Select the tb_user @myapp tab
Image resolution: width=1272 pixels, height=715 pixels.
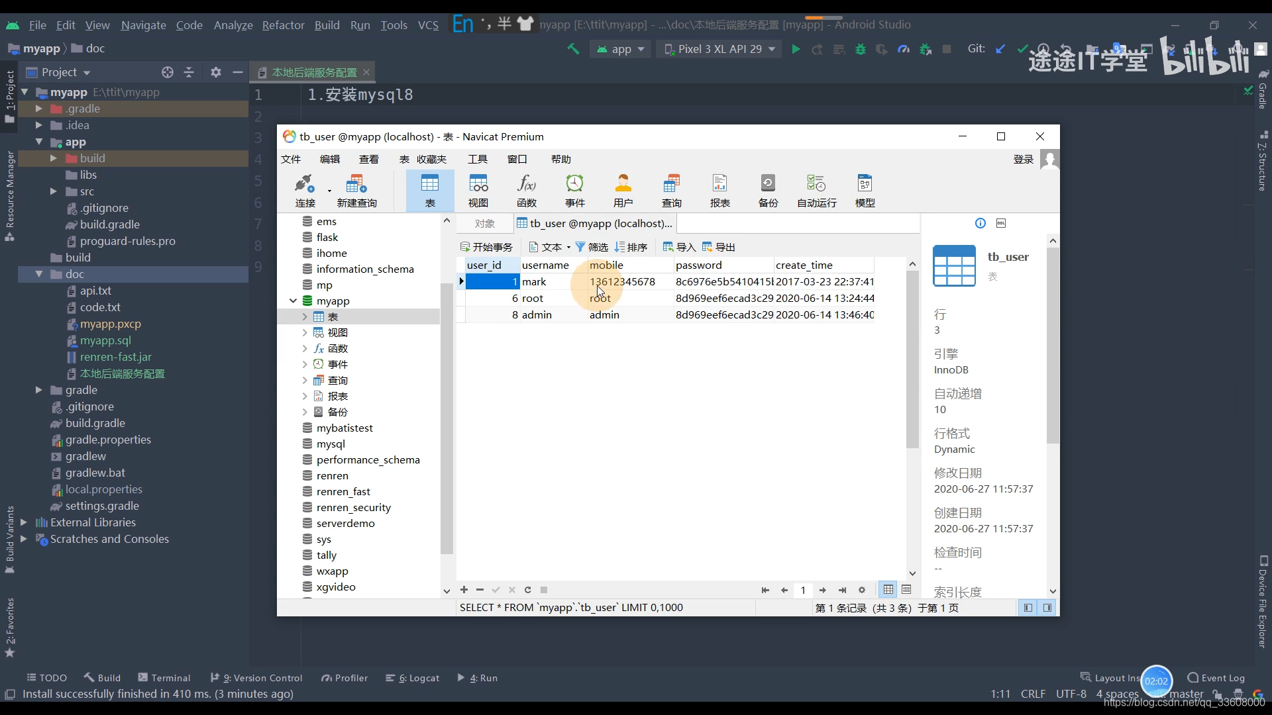click(x=594, y=224)
